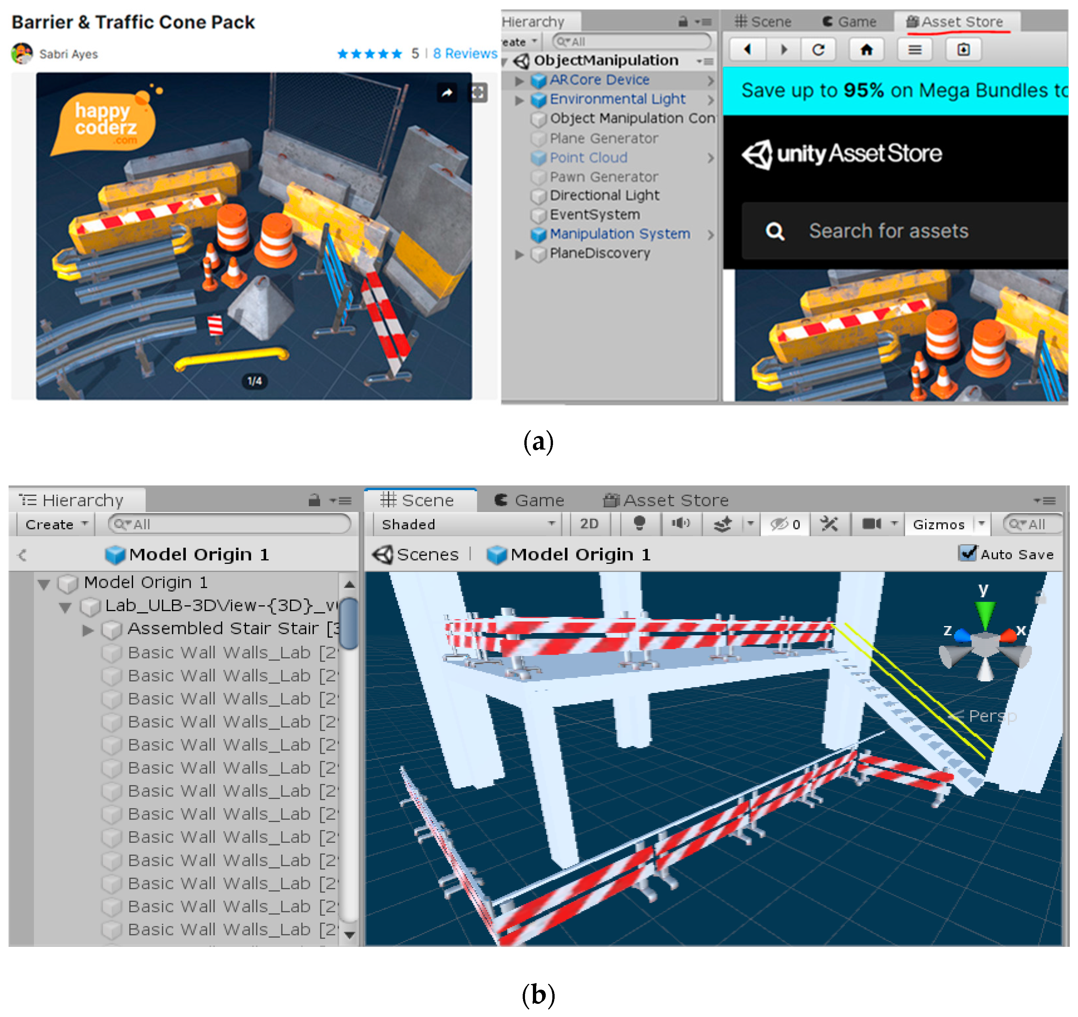This screenshot has height=1017, width=1078.
Task: Open the hamburger list icon in Asset Store toolbar
Action: 915,50
